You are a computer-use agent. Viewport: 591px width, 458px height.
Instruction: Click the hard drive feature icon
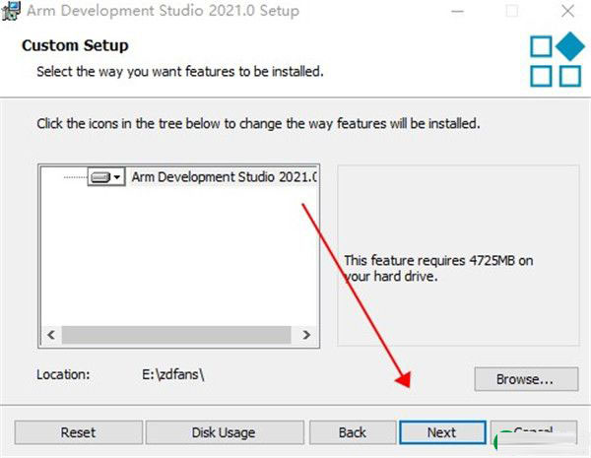[100, 176]
